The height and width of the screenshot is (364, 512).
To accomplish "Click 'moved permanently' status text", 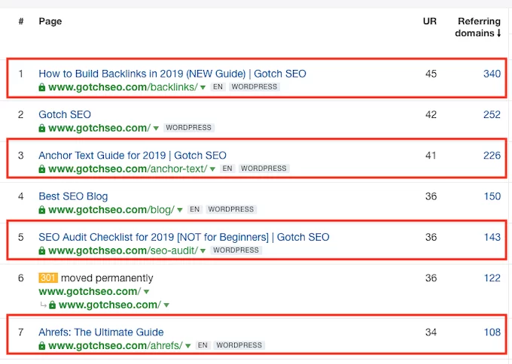I will (x=107, y=278).
